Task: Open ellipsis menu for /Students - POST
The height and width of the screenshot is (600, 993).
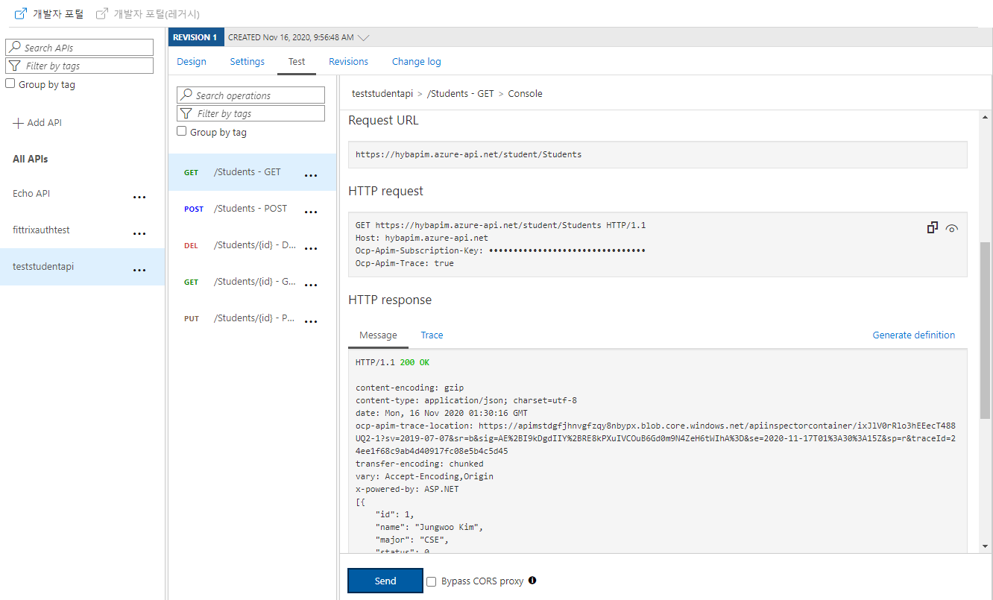Action: pyautogui.click(x=311, y=212)
